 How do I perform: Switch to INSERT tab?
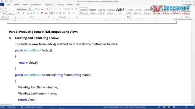point(16,5)
